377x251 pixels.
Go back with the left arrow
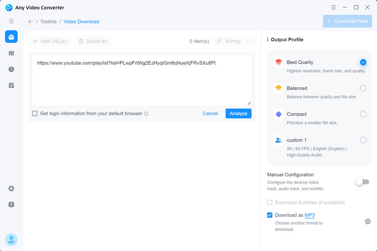[31, 22]
